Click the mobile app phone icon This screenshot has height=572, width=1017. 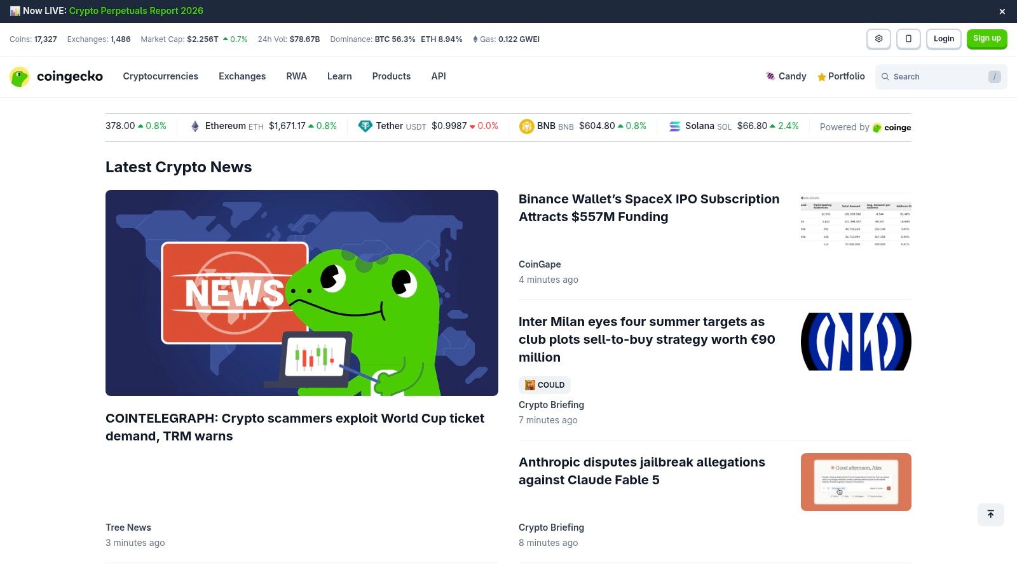908,39
